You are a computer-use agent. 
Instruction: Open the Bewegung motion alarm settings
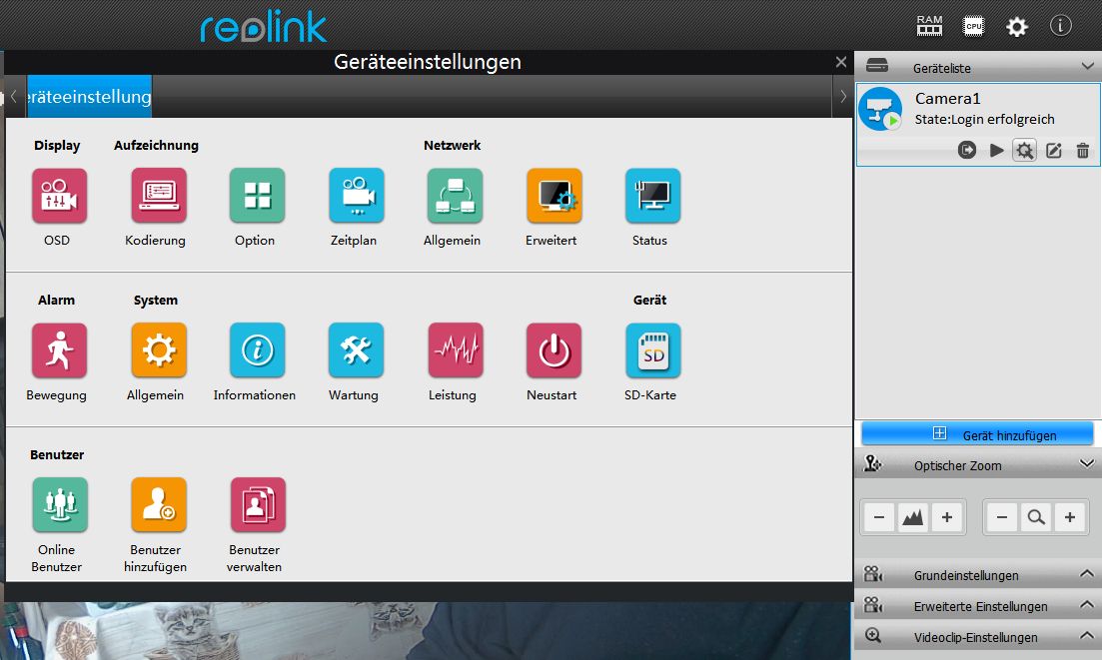coord(59,350)
